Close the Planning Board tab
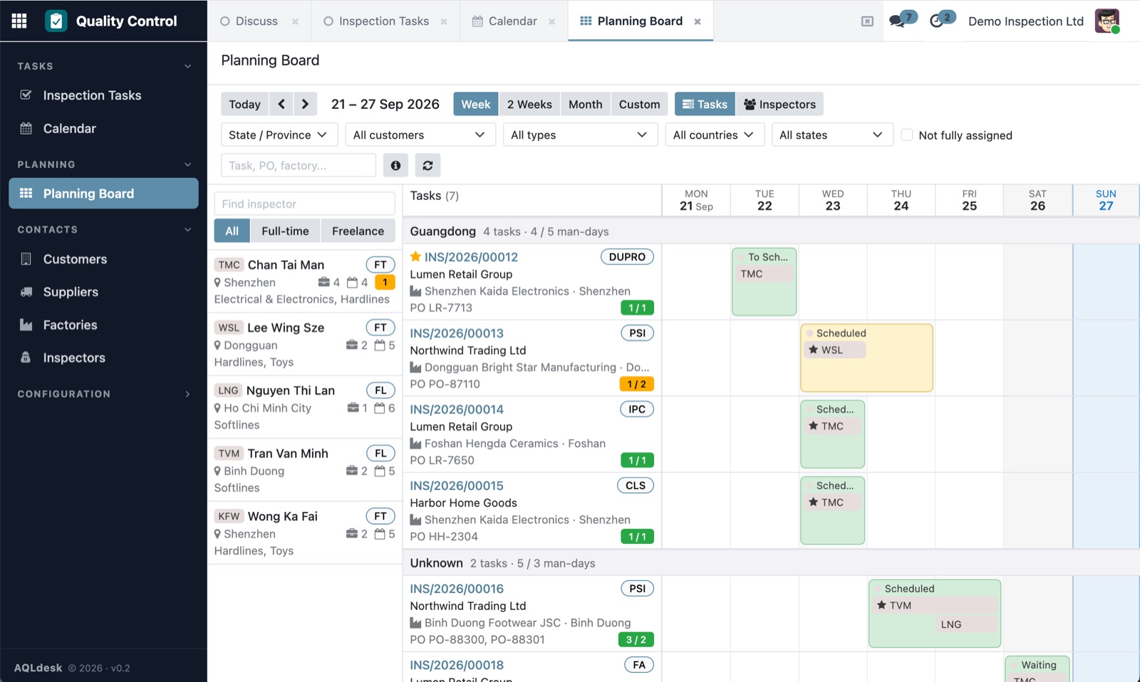Viewport: 1140px width, 682px height. pyautogui.click(x=698, y=21)
